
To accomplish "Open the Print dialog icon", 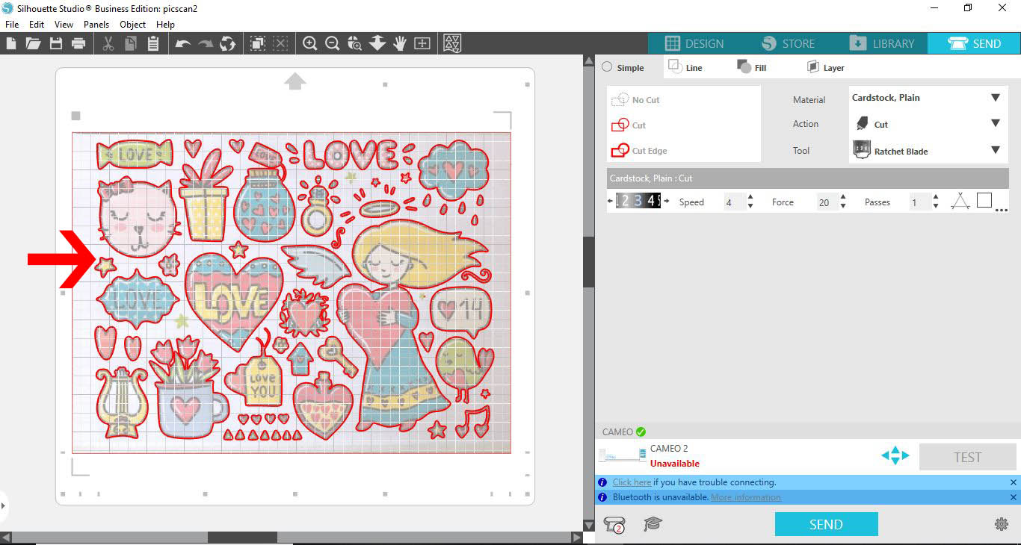I will 78,43.
